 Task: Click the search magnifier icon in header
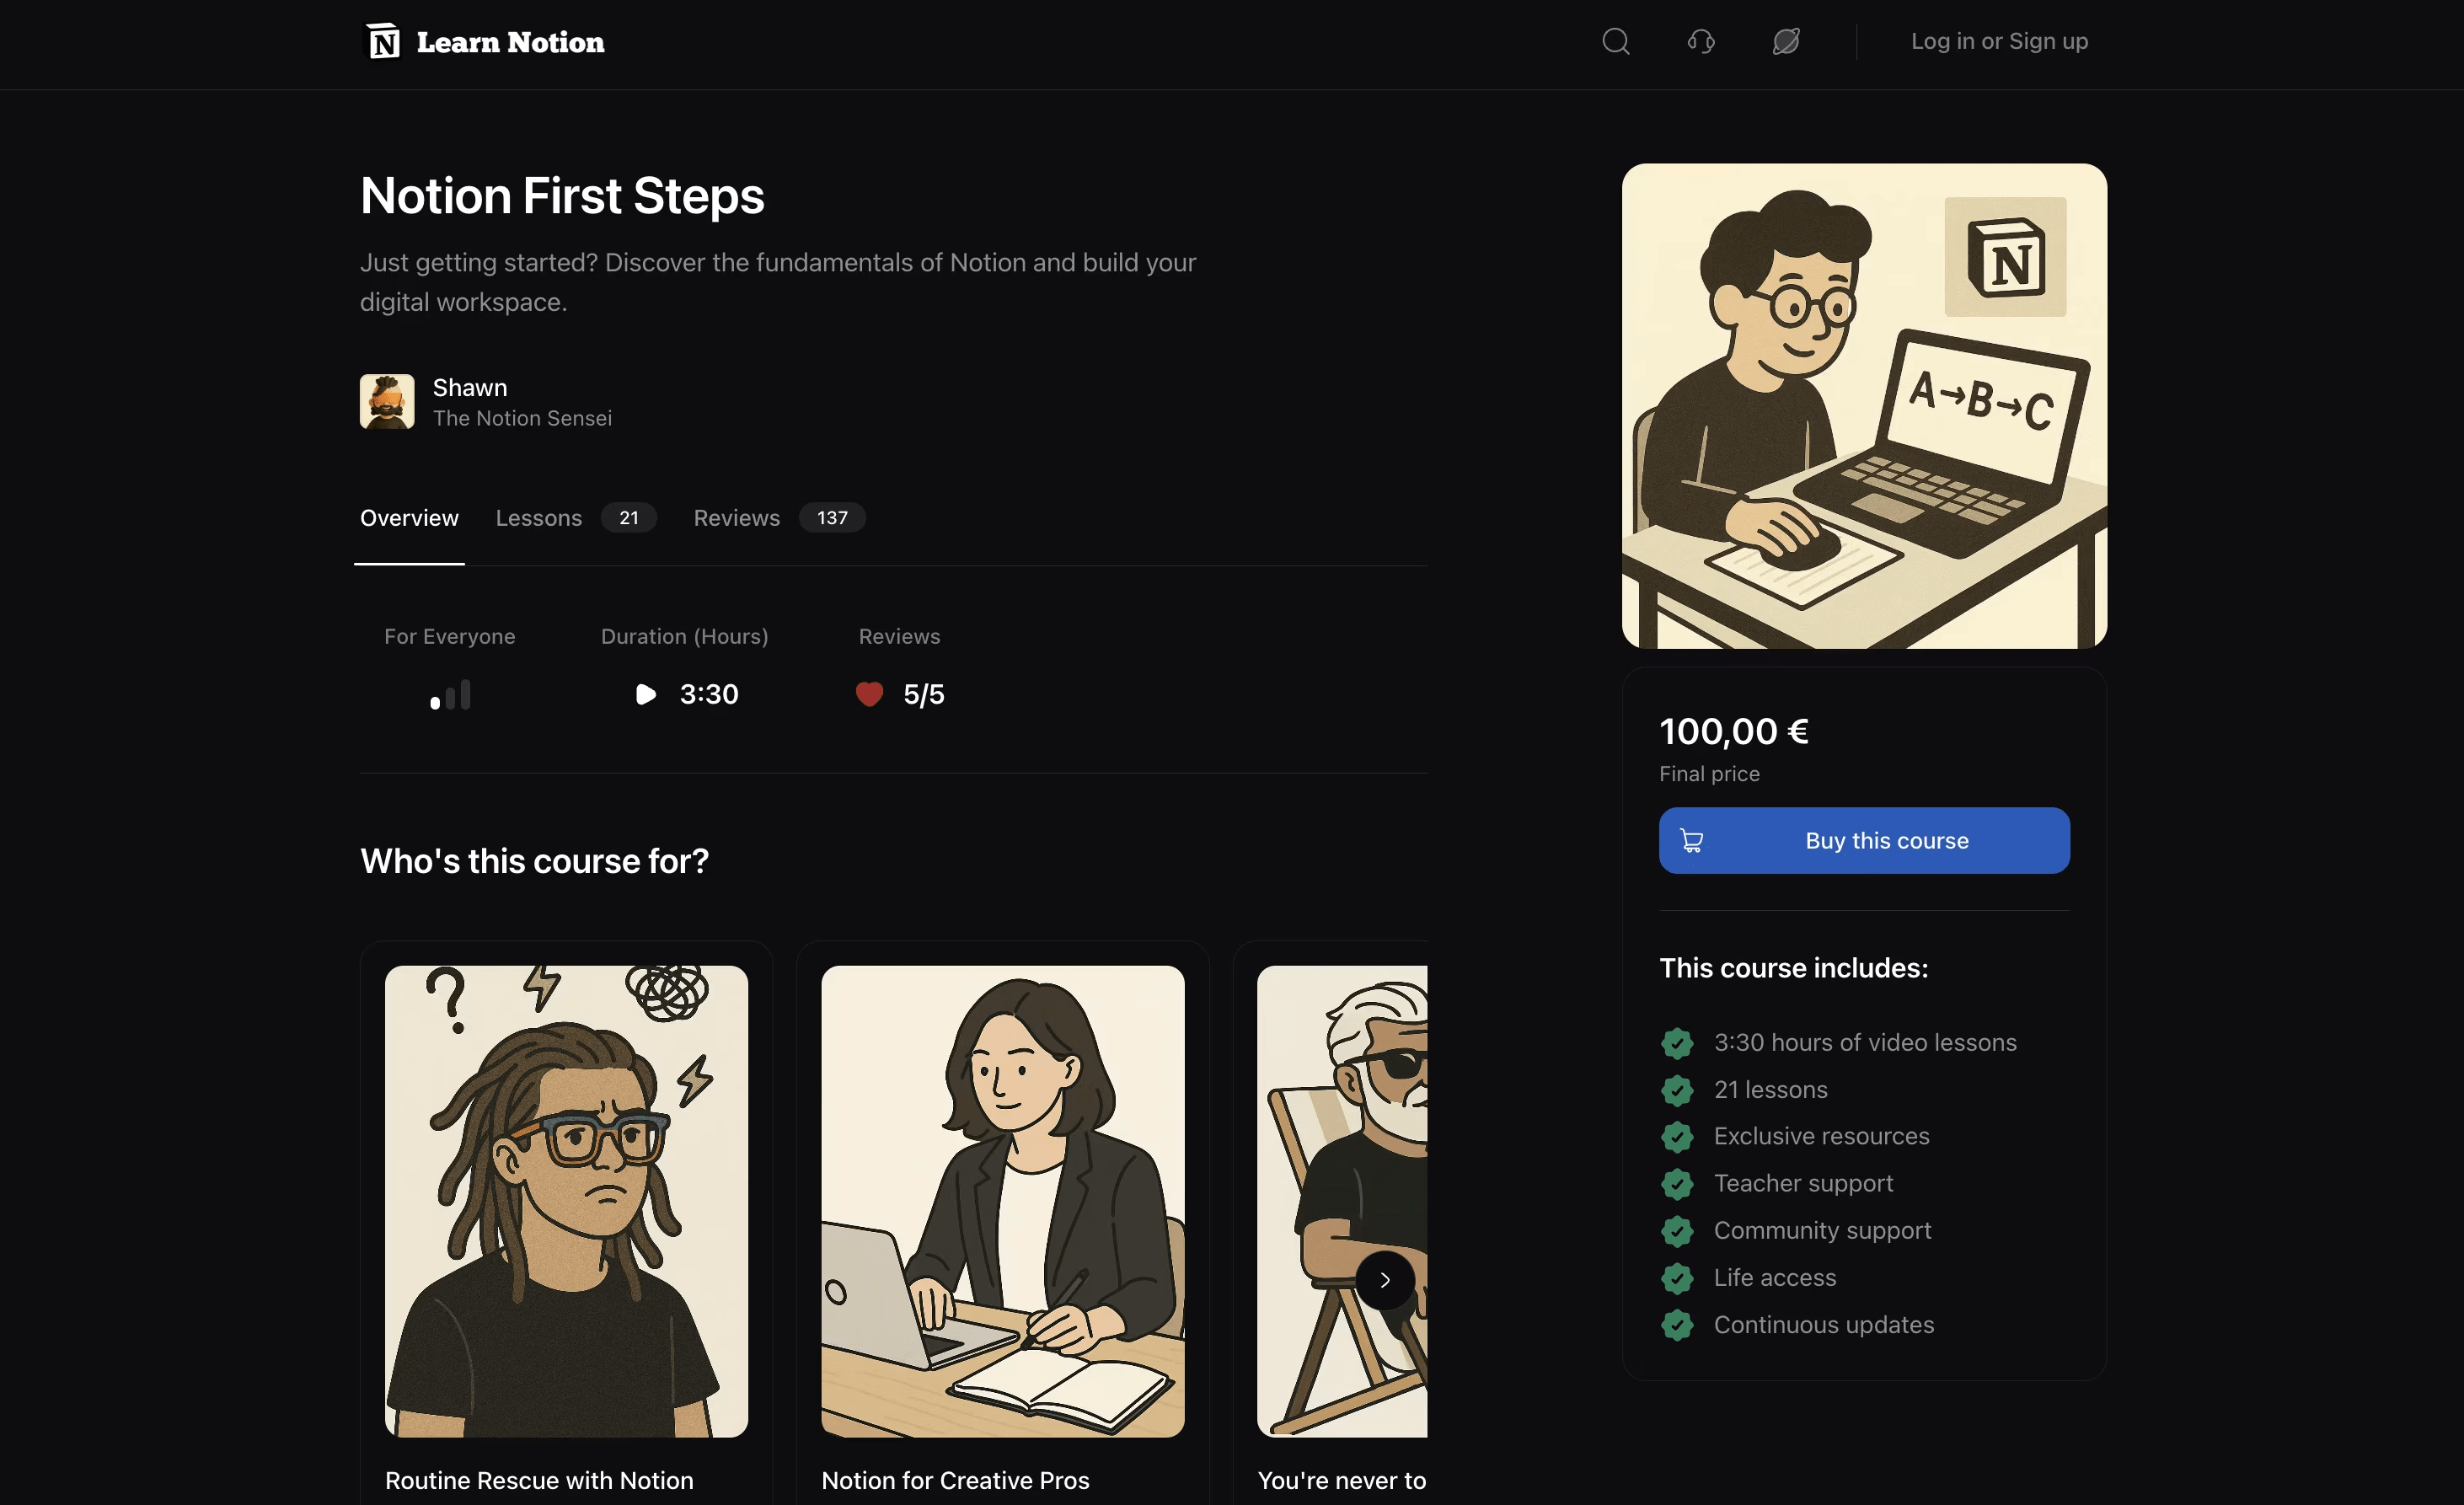click(1615, 42)
